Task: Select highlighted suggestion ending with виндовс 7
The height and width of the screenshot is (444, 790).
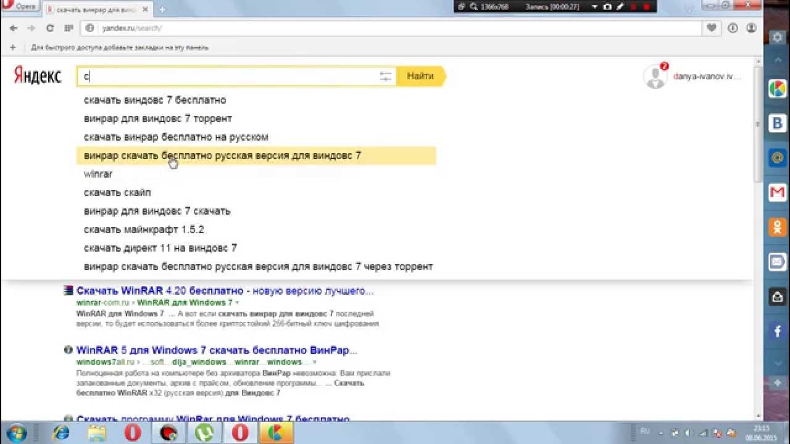Action: click(x=256, y=155)
